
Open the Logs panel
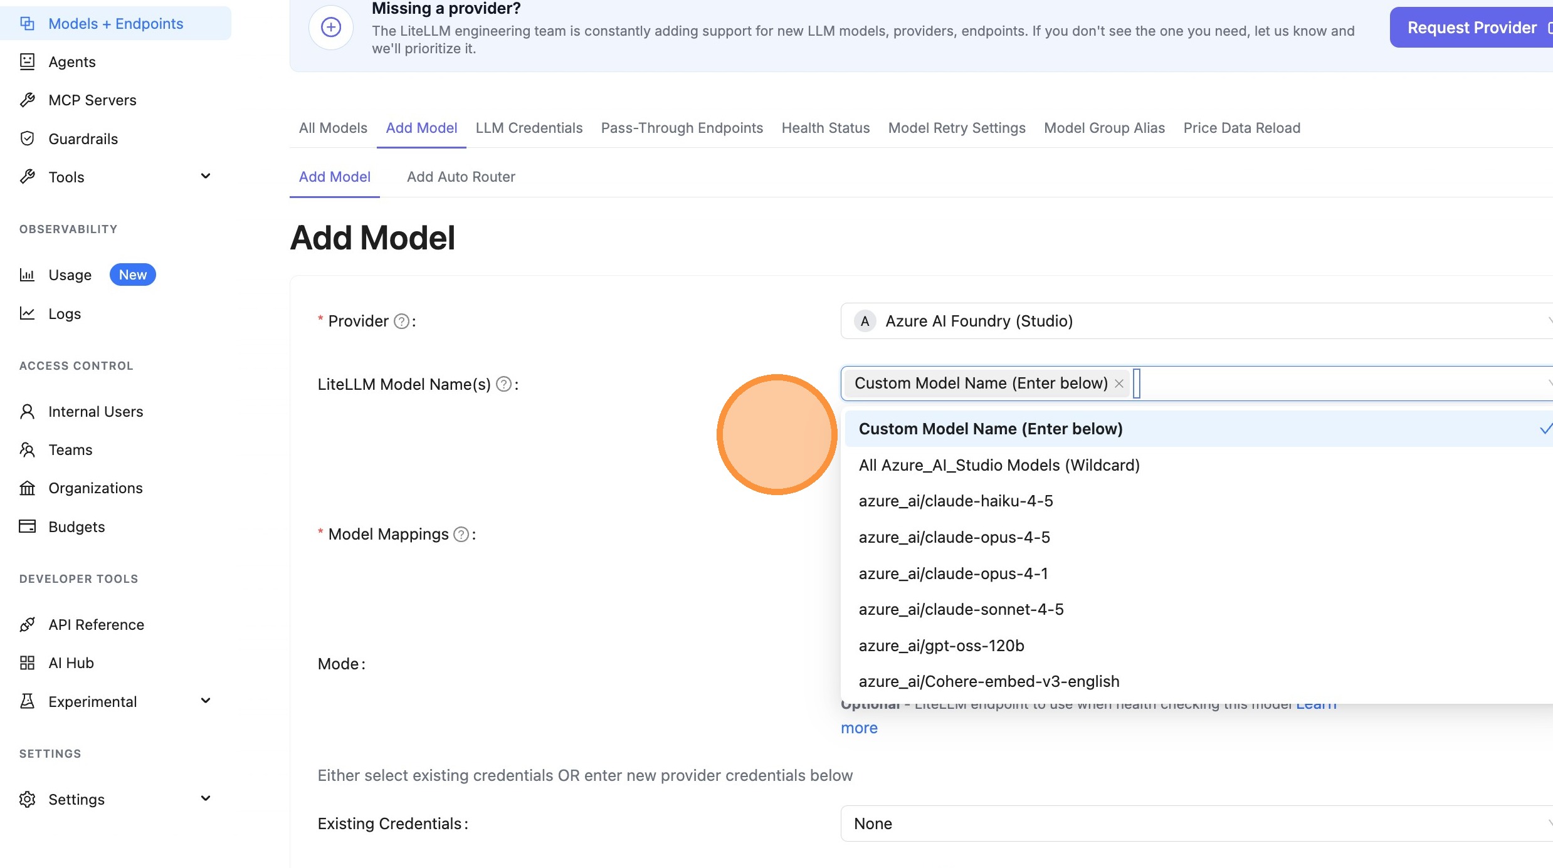click(65, 313)
